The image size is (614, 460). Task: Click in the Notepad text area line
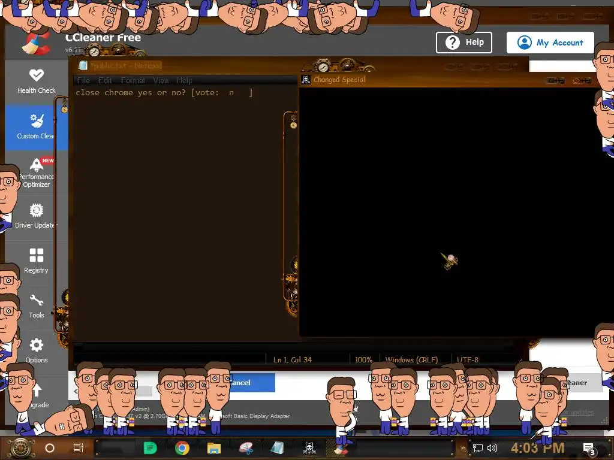pos(164,93)
